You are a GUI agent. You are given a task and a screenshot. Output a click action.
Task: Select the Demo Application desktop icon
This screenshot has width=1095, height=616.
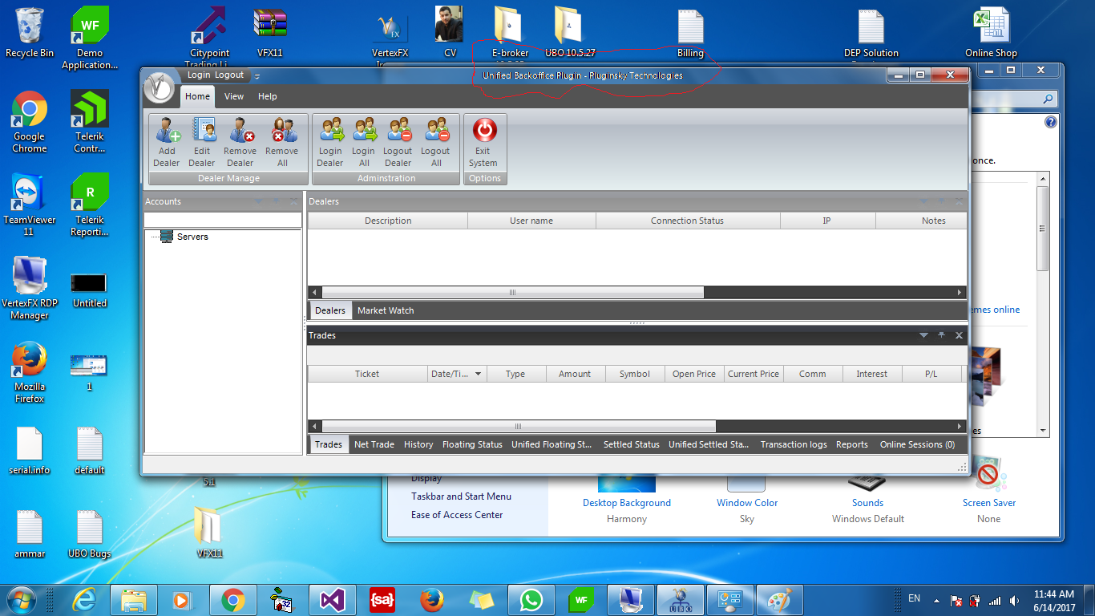pyautogui.click(x=90, y=38)
